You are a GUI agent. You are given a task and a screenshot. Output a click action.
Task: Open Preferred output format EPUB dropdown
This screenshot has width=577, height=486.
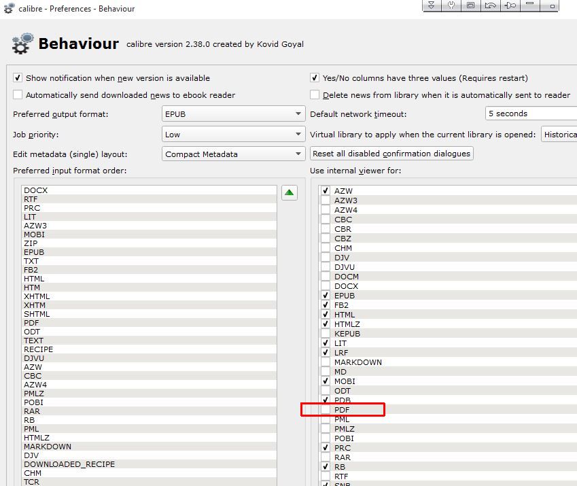(x=233, y=114)
